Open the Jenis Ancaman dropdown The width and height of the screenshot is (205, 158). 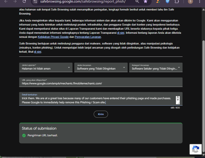(x=101, y=67)
